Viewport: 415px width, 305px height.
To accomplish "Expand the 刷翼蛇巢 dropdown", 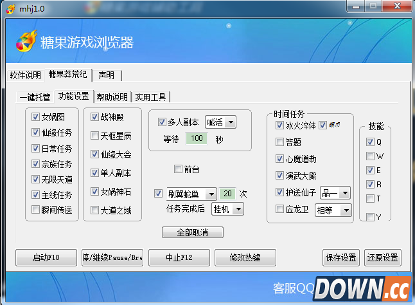I will click(191, 194).
